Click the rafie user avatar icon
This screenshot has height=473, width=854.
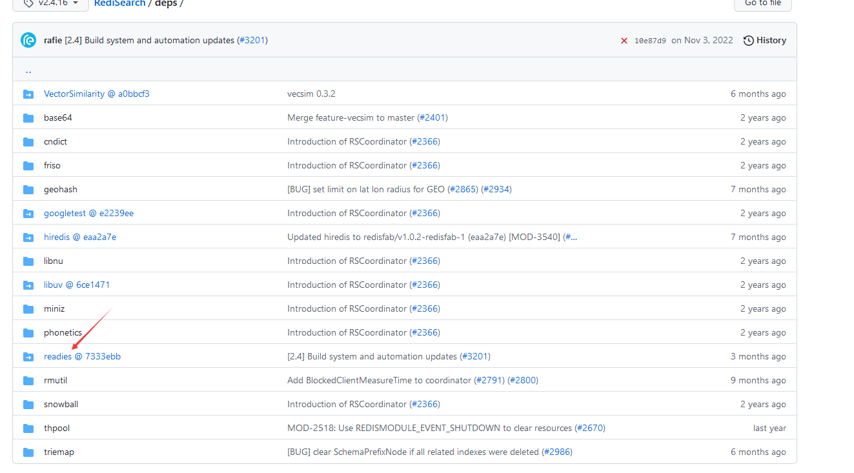[28, 40]
